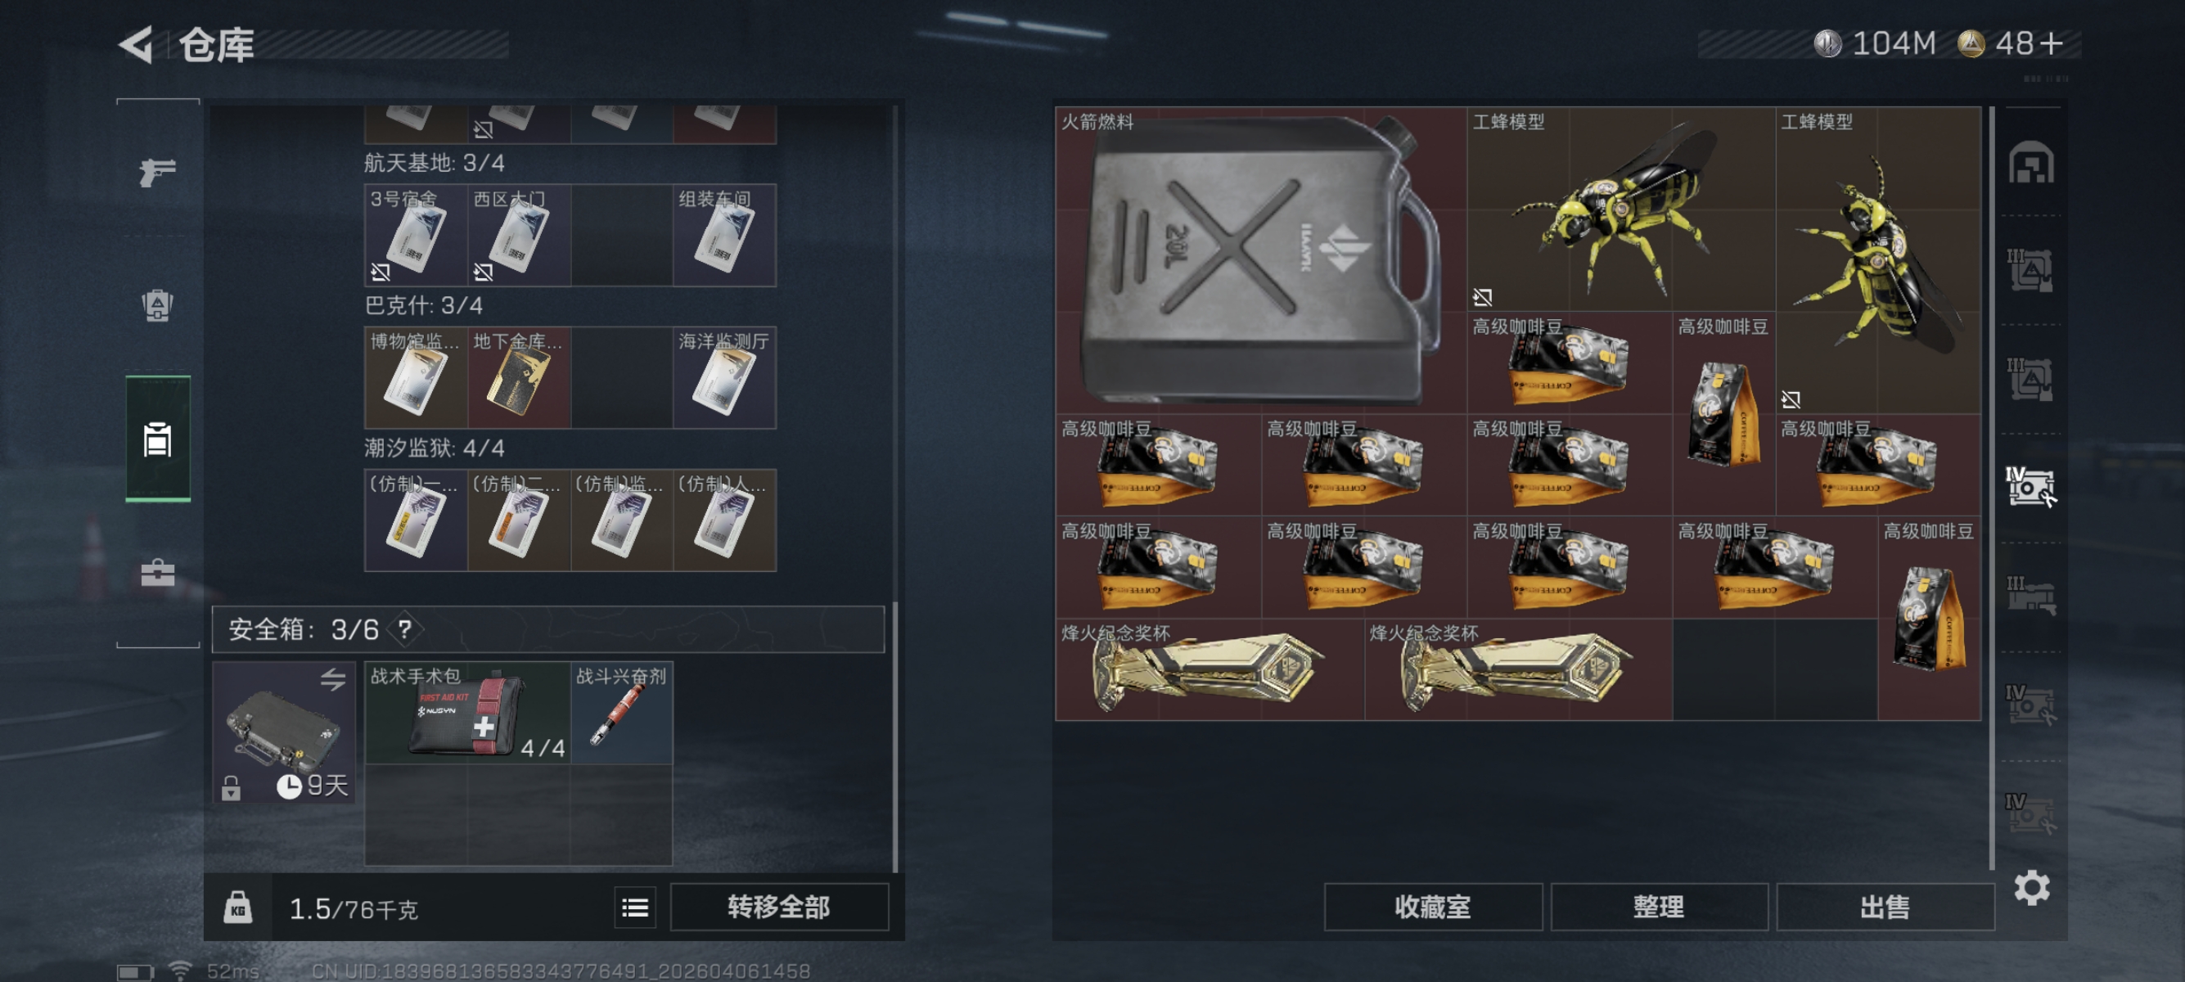Click the 整理 sort button
Screen dimensions: 2185x982
pyautogui.click(x=1658, y=907)
